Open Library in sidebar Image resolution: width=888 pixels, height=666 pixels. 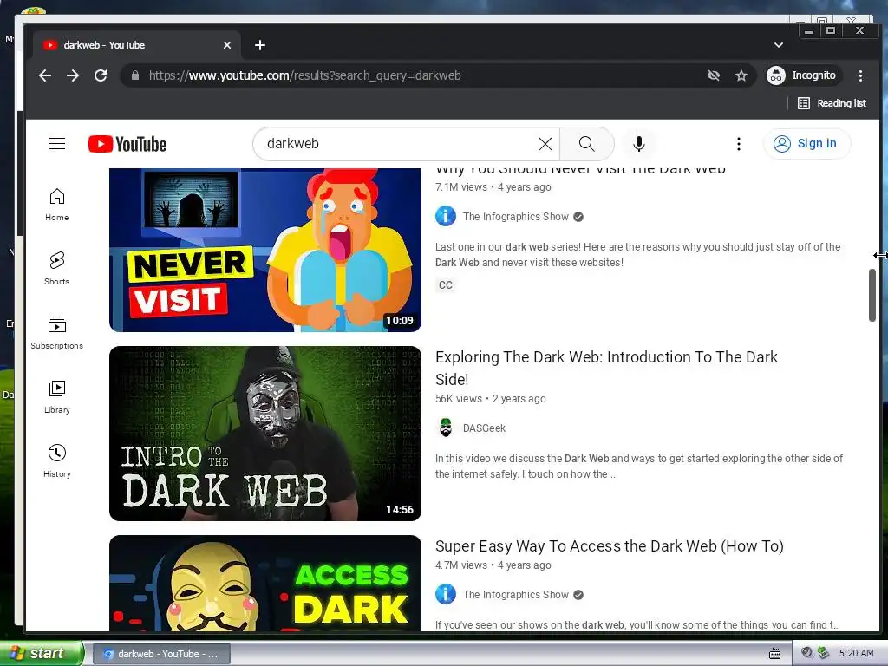(56, 397)
